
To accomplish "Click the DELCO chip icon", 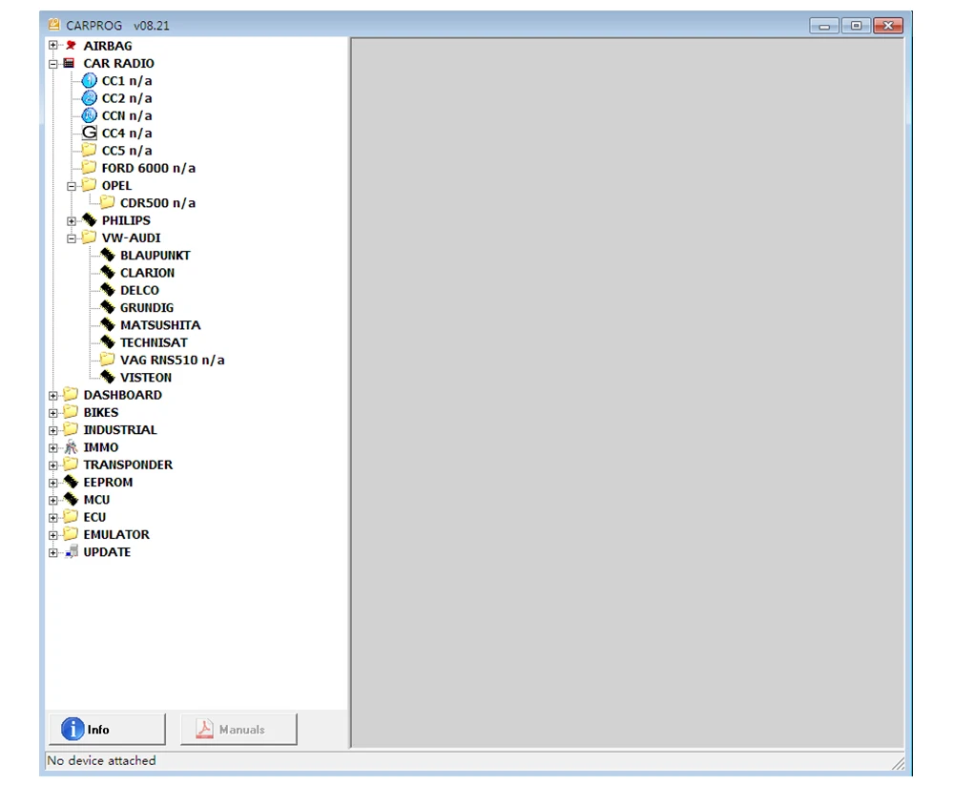I will pos(108,290).
